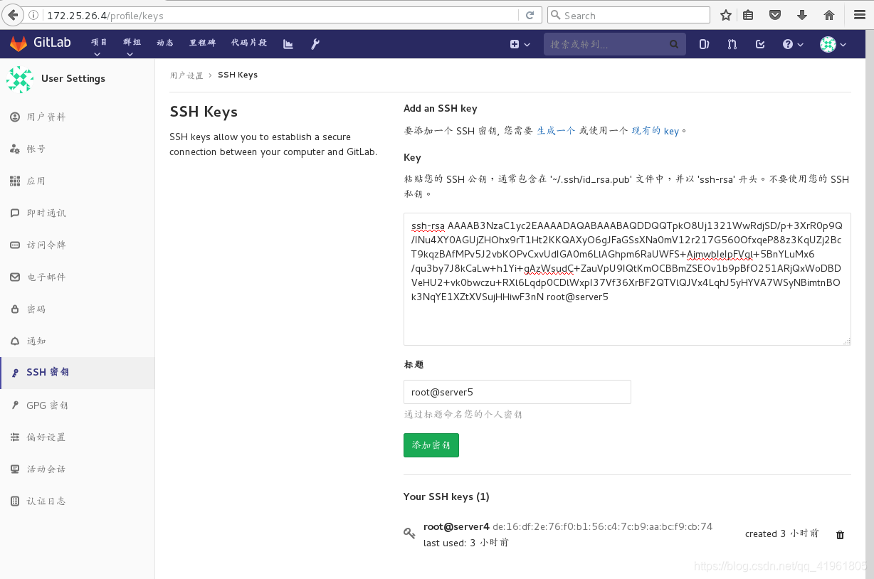Expand the help question mark dropdown
The width and height of the screenshot is (874, 579).
pos(793,44)
